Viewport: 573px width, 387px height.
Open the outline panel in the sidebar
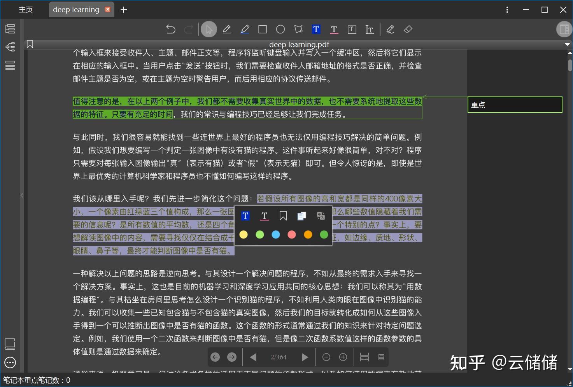[x=10, y=28]
